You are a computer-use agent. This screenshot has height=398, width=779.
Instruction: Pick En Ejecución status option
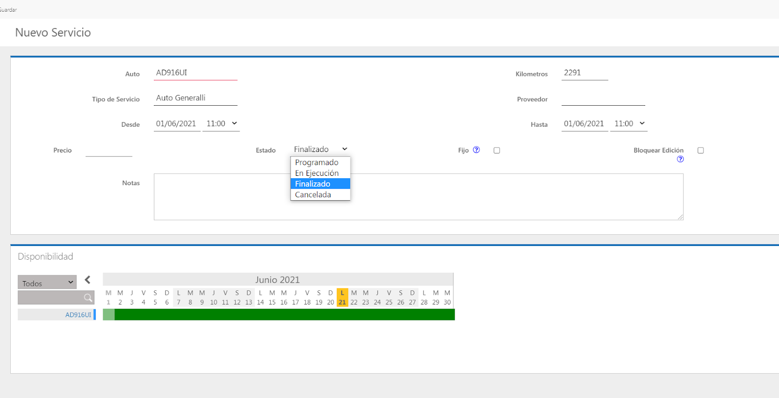coord(317,173)
